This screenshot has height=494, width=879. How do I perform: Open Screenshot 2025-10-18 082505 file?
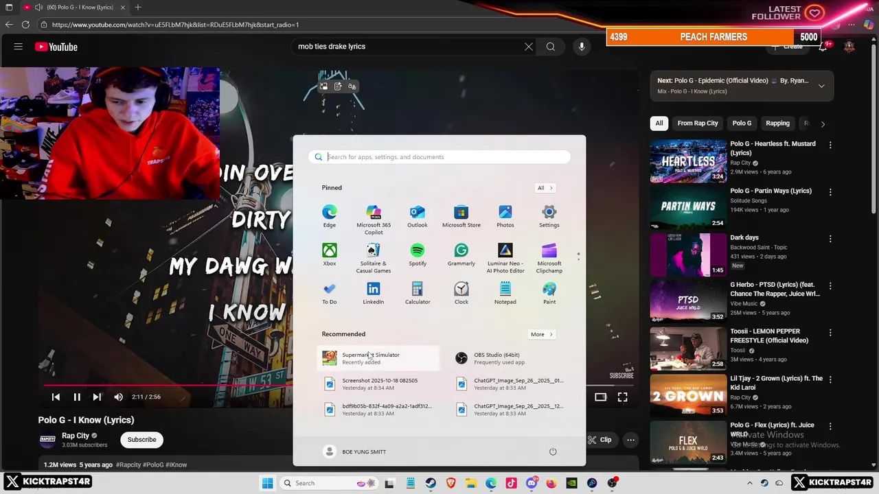[378, 384]
